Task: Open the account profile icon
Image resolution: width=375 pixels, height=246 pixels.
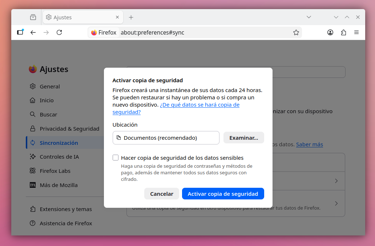Action: click(x=330, y=32)
